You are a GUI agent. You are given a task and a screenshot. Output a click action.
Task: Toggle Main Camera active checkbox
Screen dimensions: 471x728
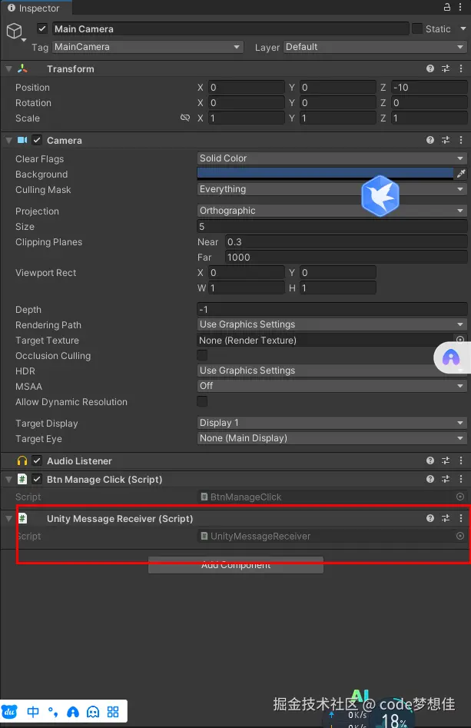(x=42, y=28)
